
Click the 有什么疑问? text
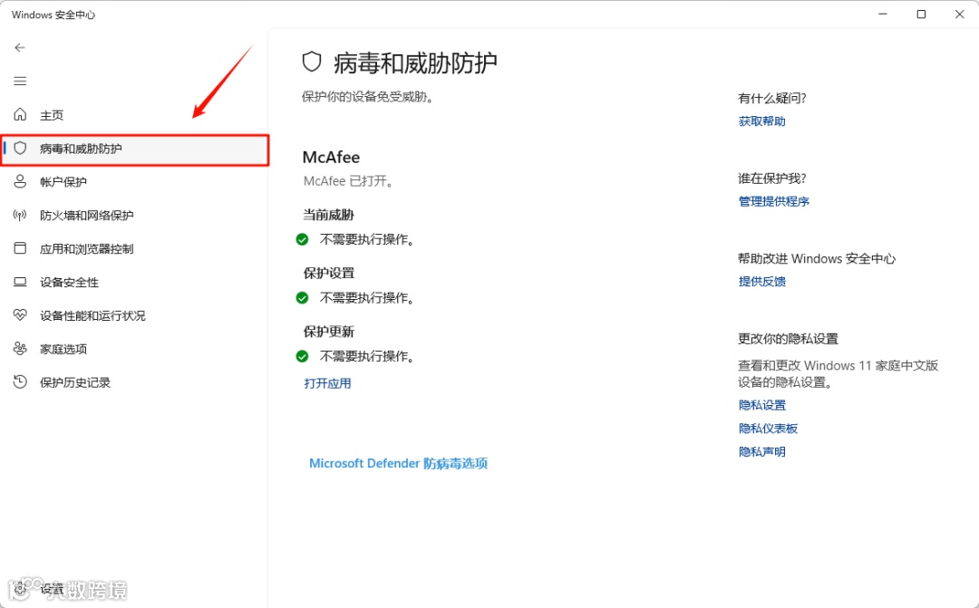click(x=771, y=98)
